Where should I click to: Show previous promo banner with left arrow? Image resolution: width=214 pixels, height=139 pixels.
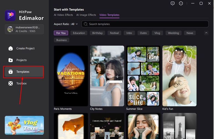coord(7,125)
